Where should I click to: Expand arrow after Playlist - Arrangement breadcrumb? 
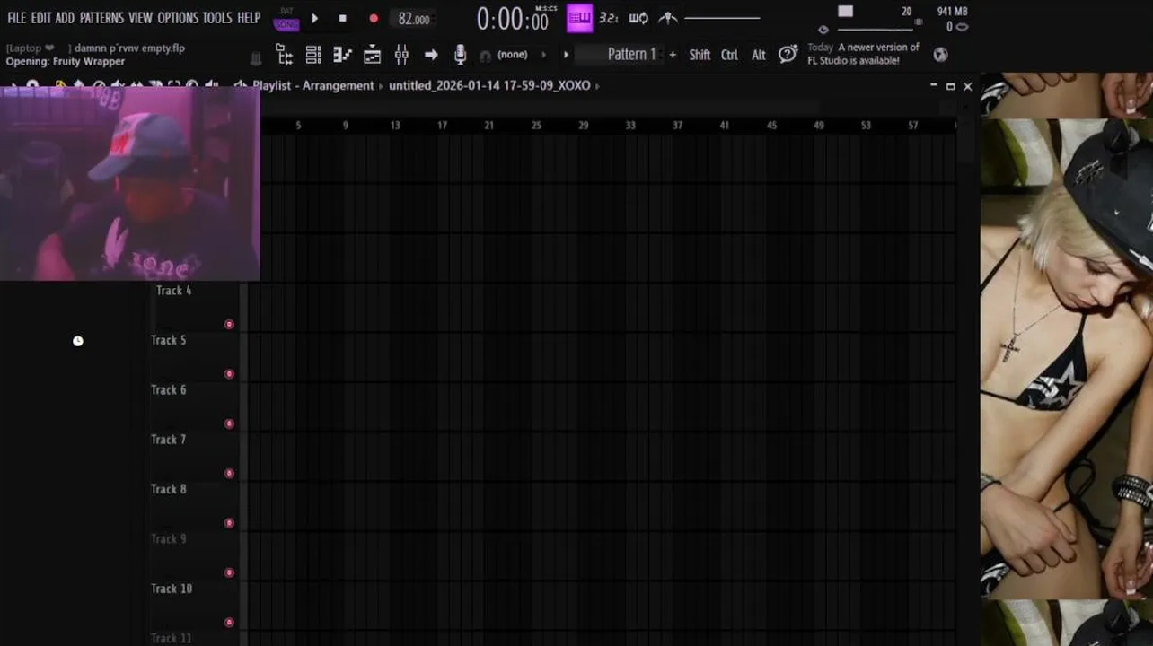point(381,86)
